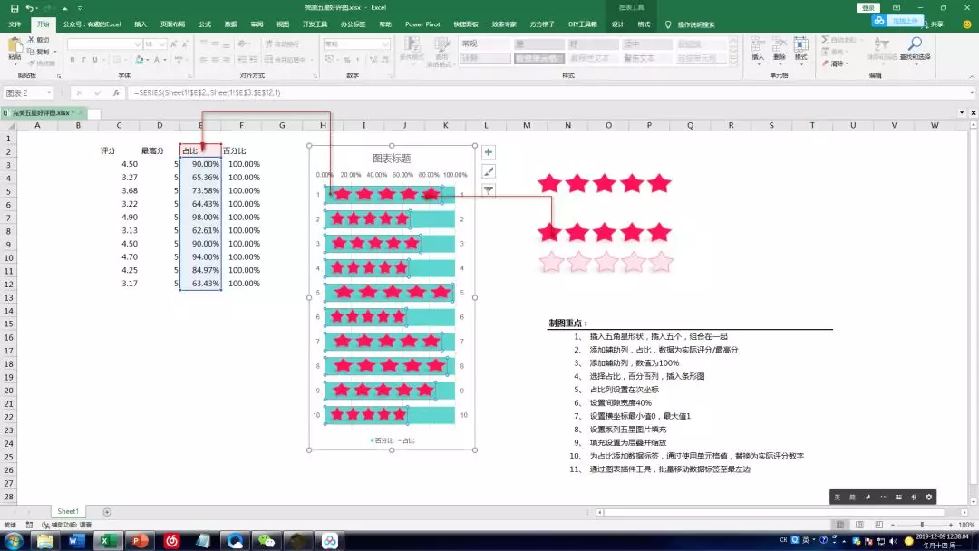Screen dimensions: 979x551
Task: Click Find and Select magnifier icon
Action: (x=915, y=44)
